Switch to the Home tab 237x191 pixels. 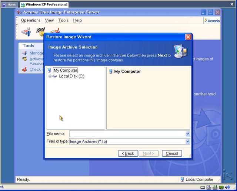coord(9,5)
